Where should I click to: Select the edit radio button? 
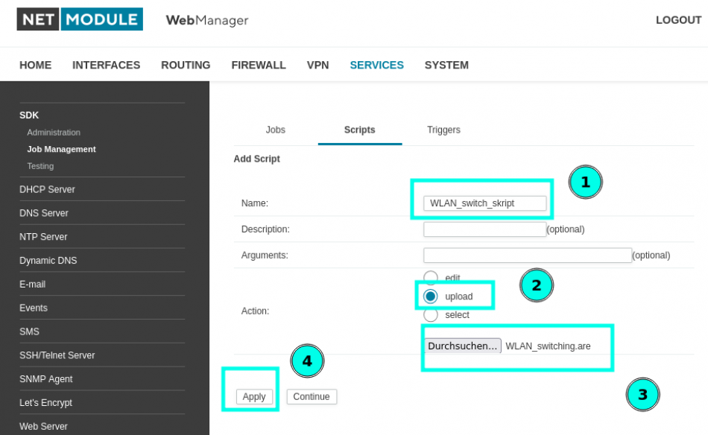[x=430, y=277]
